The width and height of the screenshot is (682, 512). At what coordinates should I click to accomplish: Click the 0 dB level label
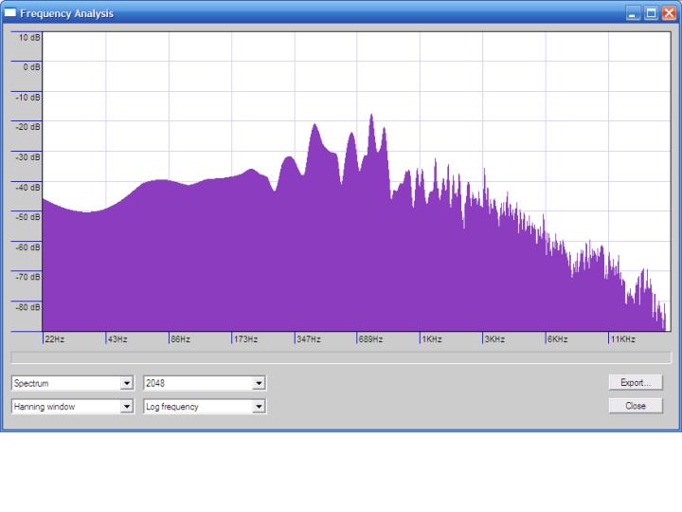[x=32, y=67]
